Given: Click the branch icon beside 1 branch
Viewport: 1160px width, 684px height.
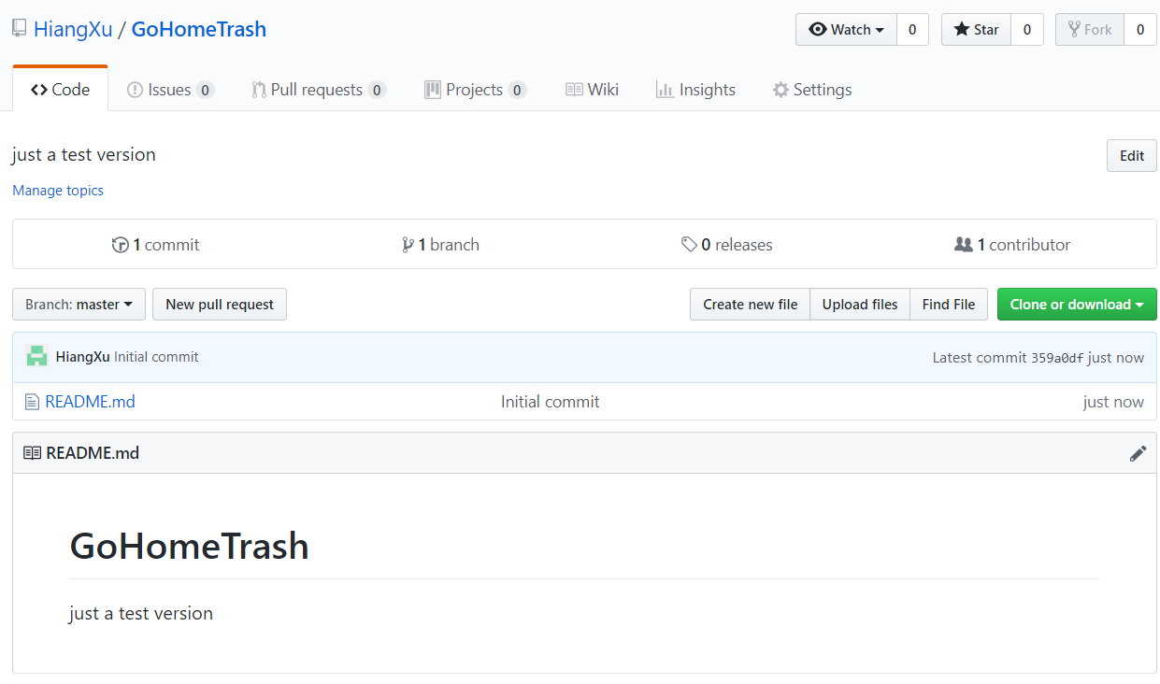Looking at the screenshot, I should (x=408, y=245).
